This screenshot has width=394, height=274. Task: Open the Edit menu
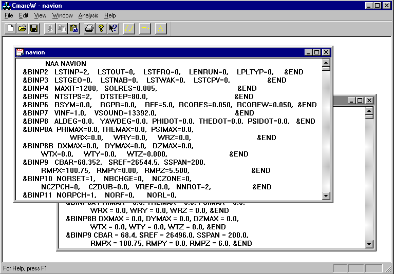click(x=24, y=15)
